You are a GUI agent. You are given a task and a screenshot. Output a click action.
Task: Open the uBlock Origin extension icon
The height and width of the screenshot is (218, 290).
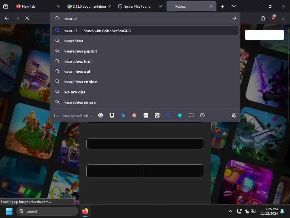point(273,18)
